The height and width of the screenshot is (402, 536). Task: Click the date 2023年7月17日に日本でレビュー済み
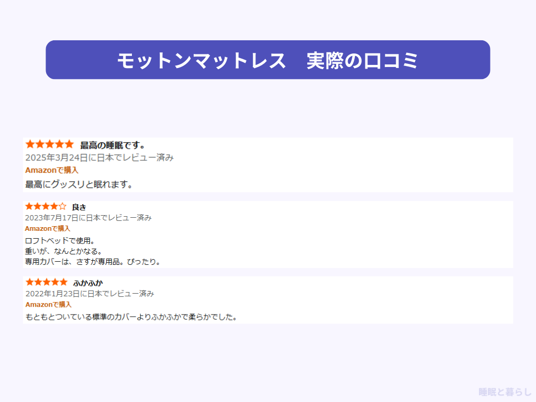(88, 218)
